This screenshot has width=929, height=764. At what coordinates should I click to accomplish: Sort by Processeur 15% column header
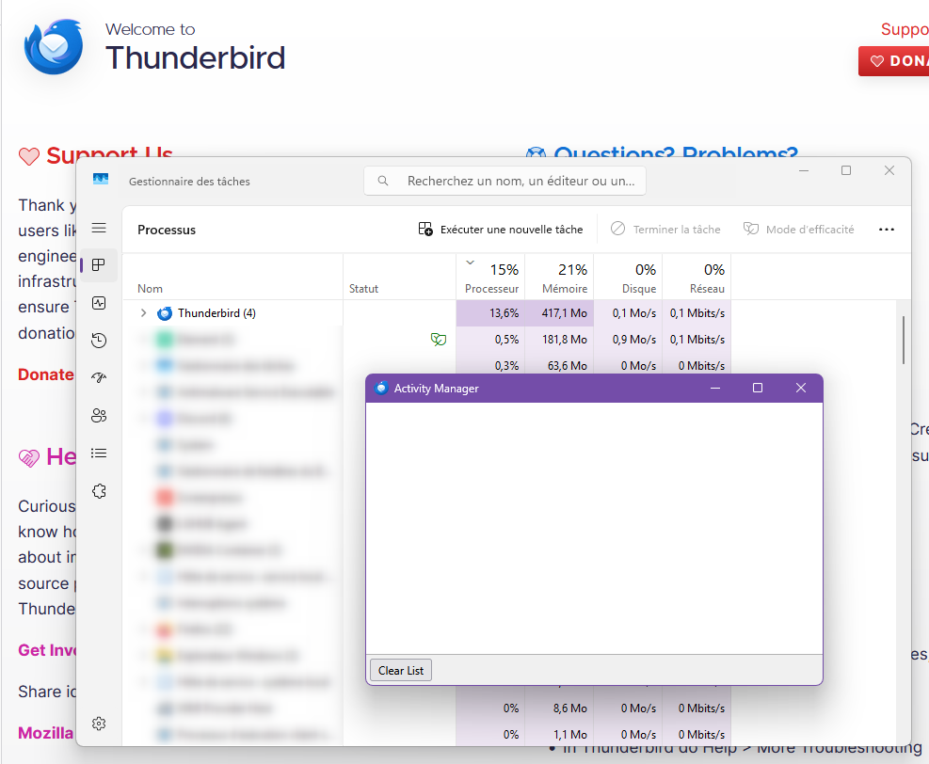pyautogui.click(x=490, y=277)
